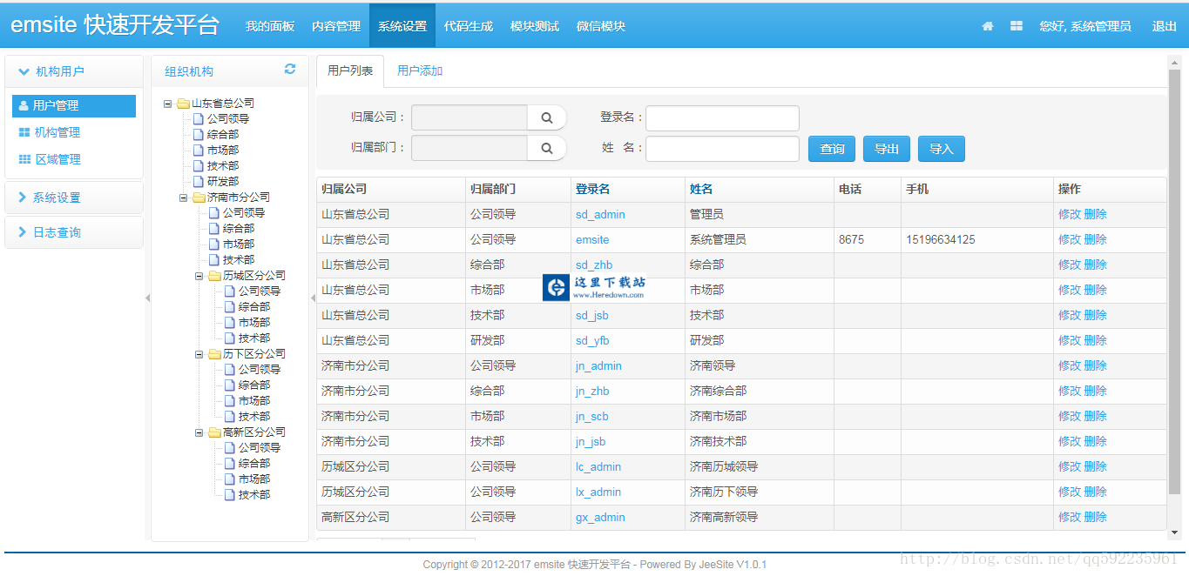Viewport: 1189px width, 576px height.
Task: Open 机构管理 in sidebar
Action: [x=57, y=132]
